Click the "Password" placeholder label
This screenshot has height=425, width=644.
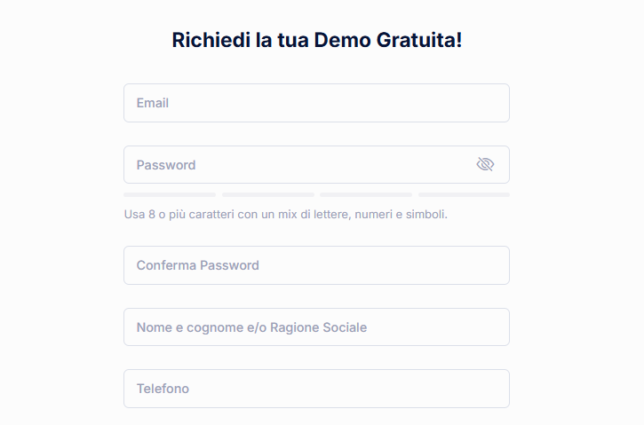(166, 165)
